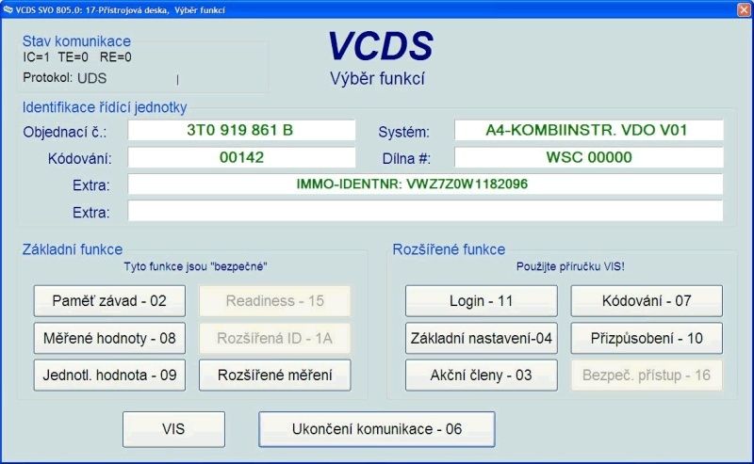Viewport: 754px width, 464px height.
Task: Launch Akční členy - 03 output tests
Action: tap(481, 375)
